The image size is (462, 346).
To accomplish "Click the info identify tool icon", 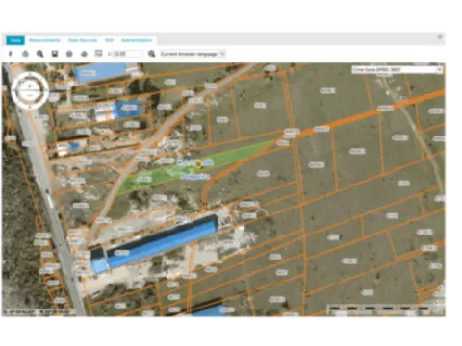I will coord(11,54).
